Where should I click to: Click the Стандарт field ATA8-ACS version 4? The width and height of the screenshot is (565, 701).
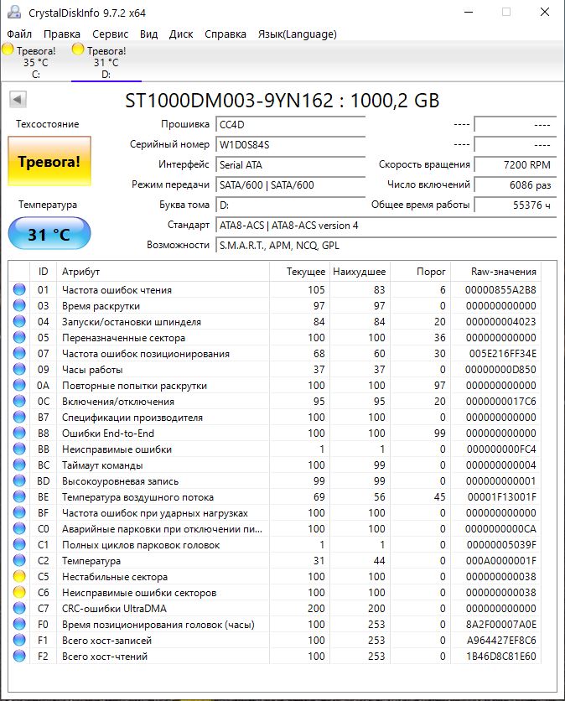[386, 225]
